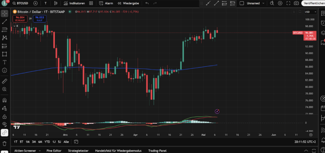Toggle magnet mode
Image resolution: width=325 pixels, height=153 pixels.
[4, 100]
